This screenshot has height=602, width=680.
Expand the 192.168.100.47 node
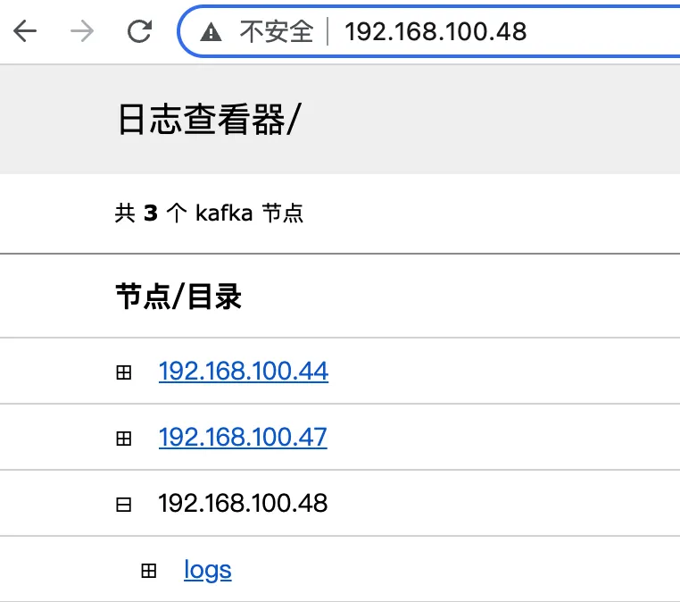click(x=124, y=439)
